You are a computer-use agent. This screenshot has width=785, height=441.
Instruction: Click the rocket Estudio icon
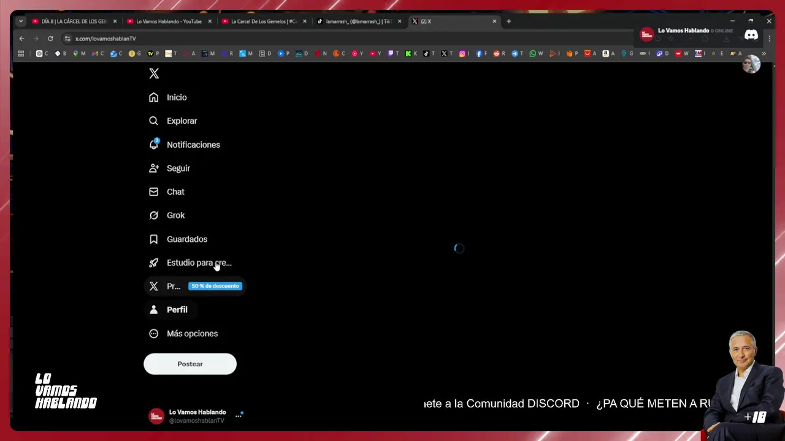[x=153, y=262]
